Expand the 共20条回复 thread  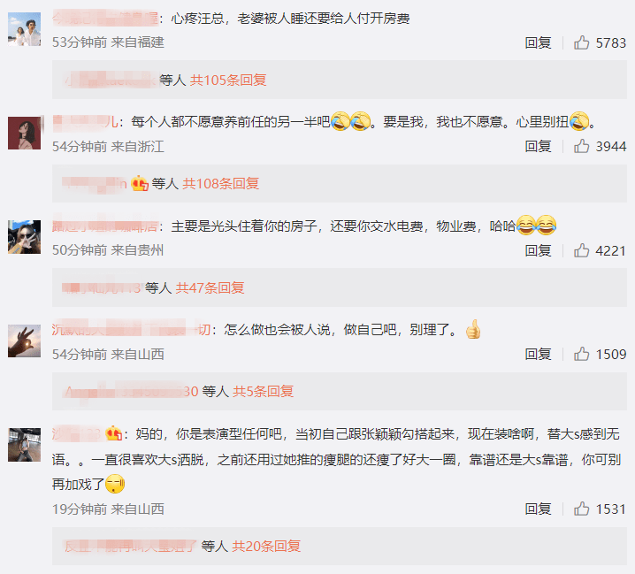point(266,546)
